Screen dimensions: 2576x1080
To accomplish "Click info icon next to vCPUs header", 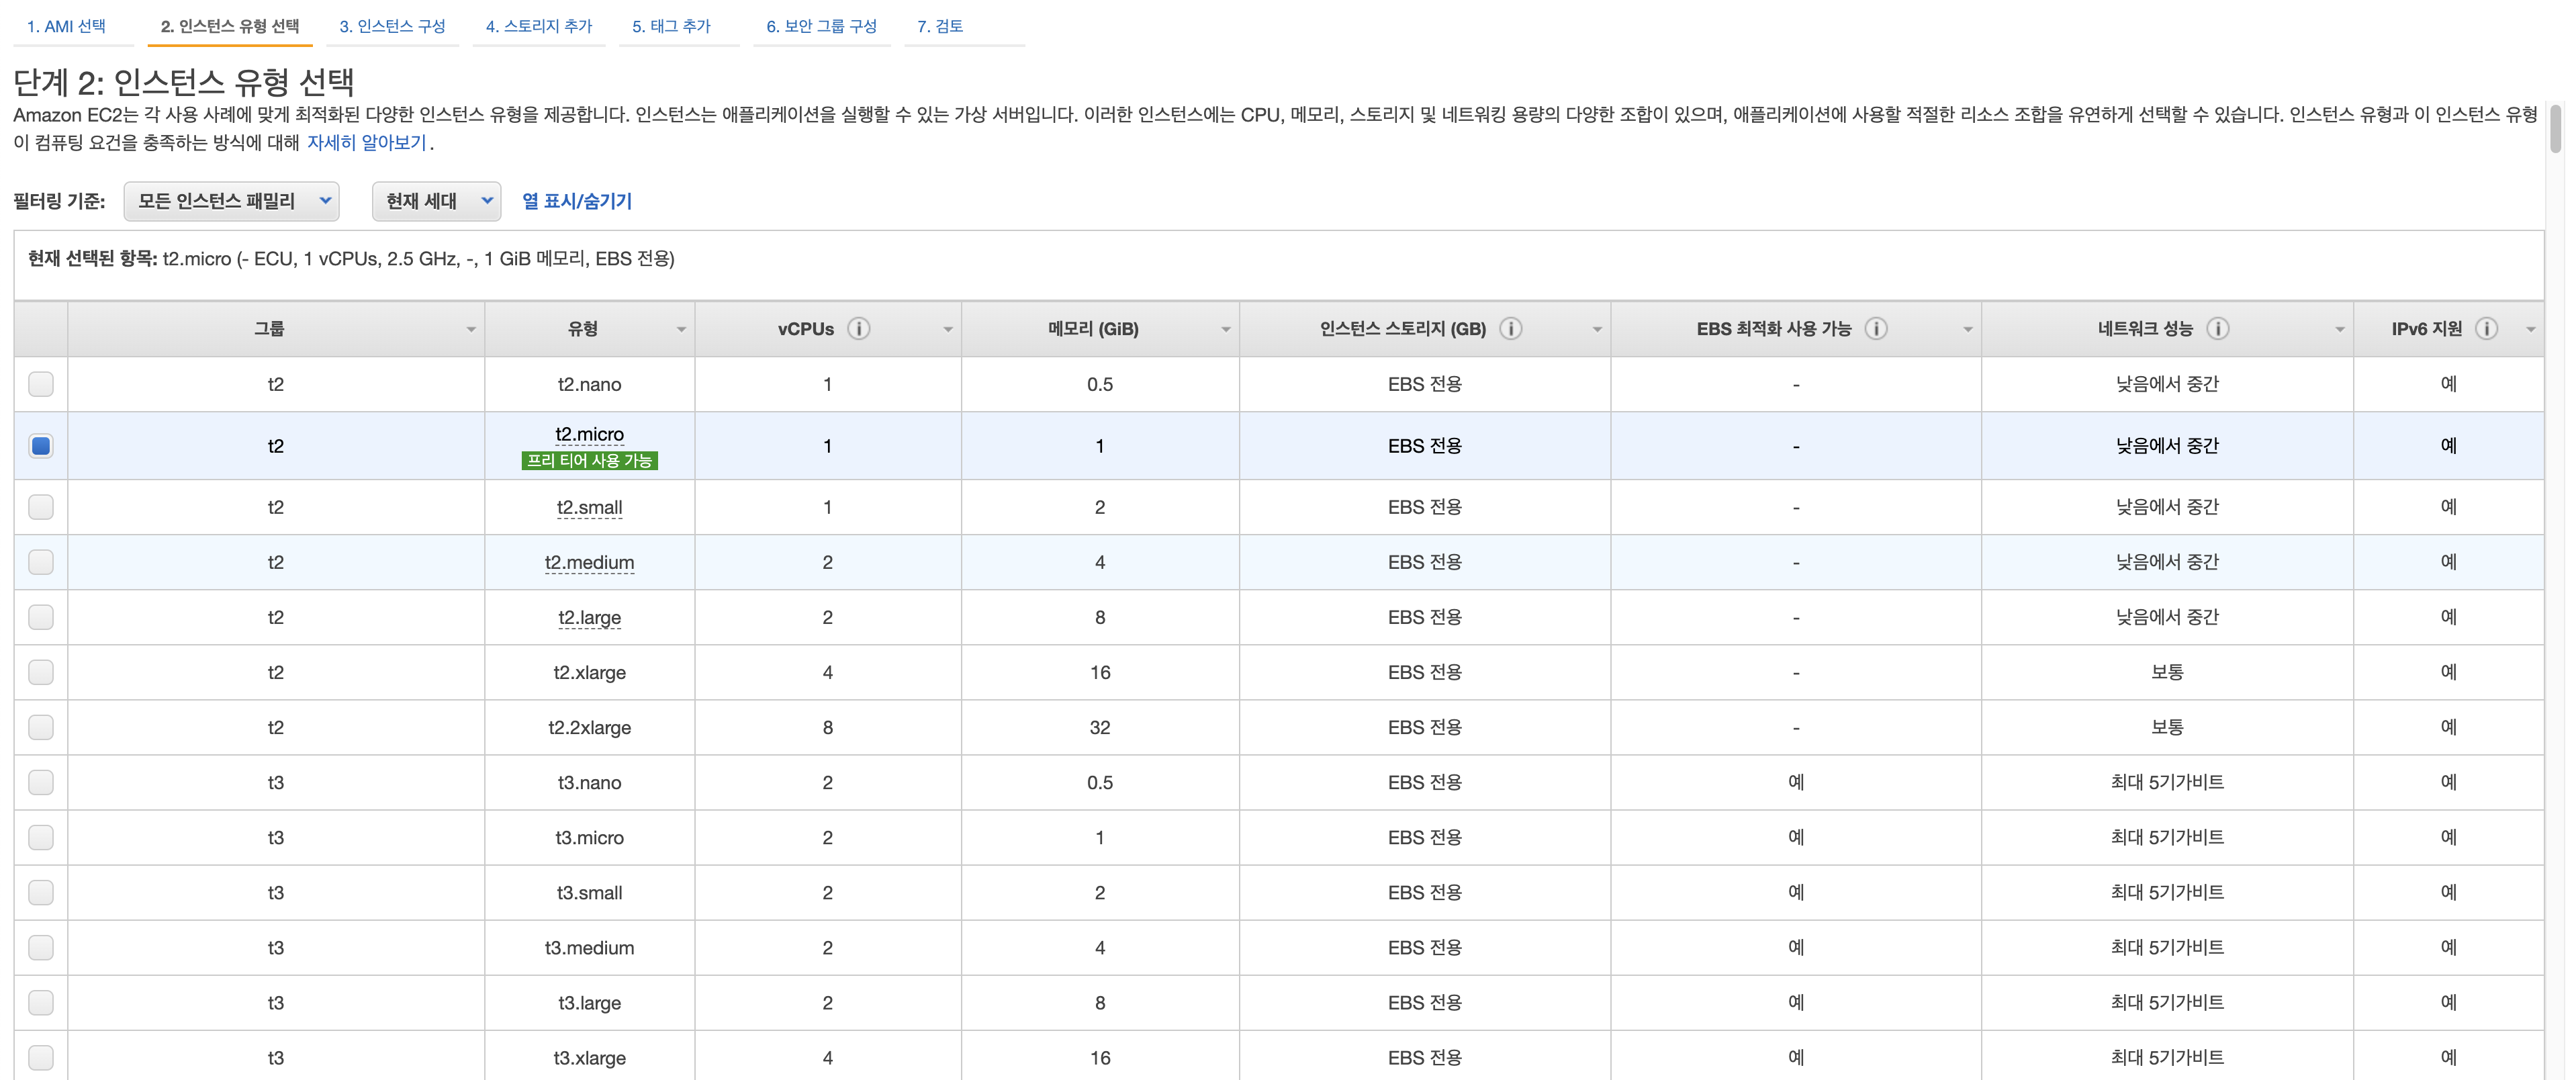I will click(858, 329).
